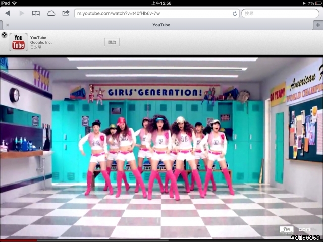Click the 'Google, Inc.' developer text
Viewport: 323px width, 242px height.
(41, 42)
